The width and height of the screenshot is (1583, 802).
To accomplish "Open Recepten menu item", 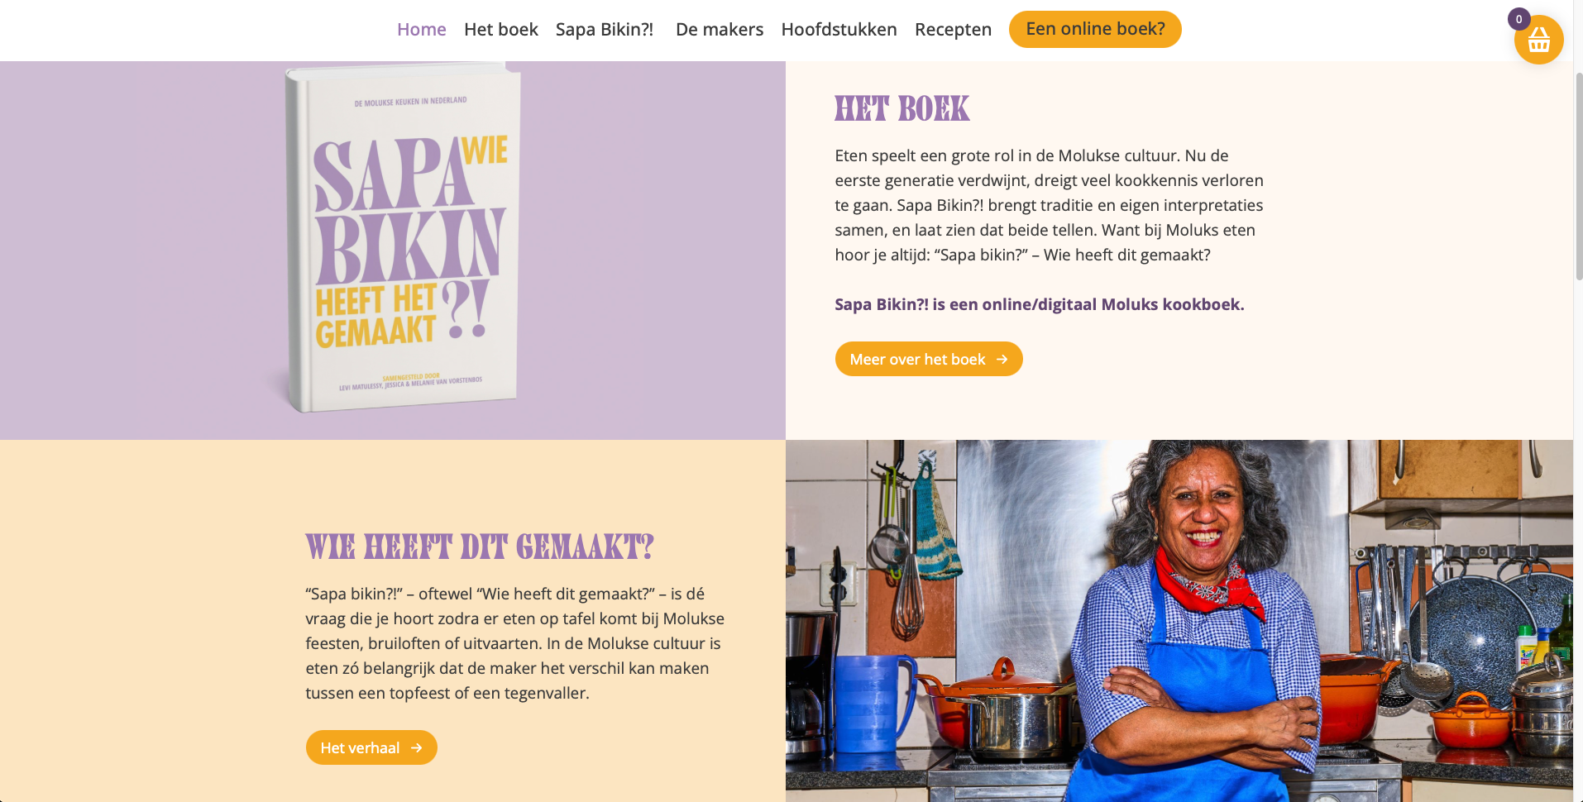I will (953, 30).
